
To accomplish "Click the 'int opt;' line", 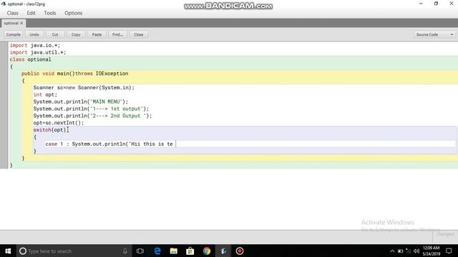I will tap(45, 95).
